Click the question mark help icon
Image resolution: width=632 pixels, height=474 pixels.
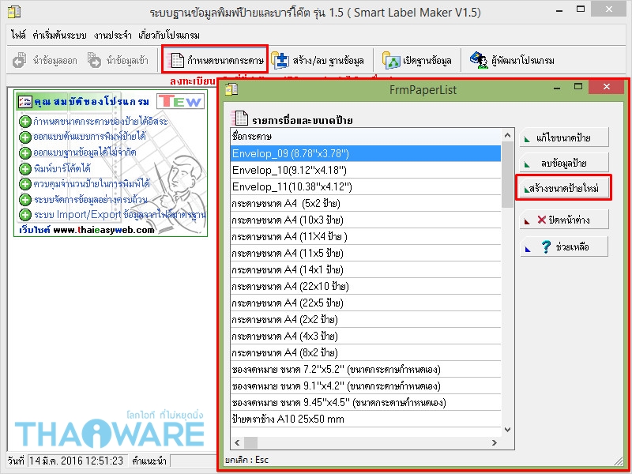coord(546,246)
